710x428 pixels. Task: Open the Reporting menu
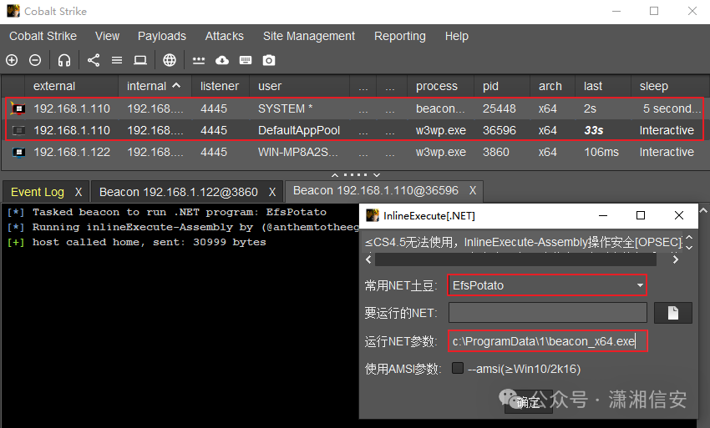pos(400,36)
